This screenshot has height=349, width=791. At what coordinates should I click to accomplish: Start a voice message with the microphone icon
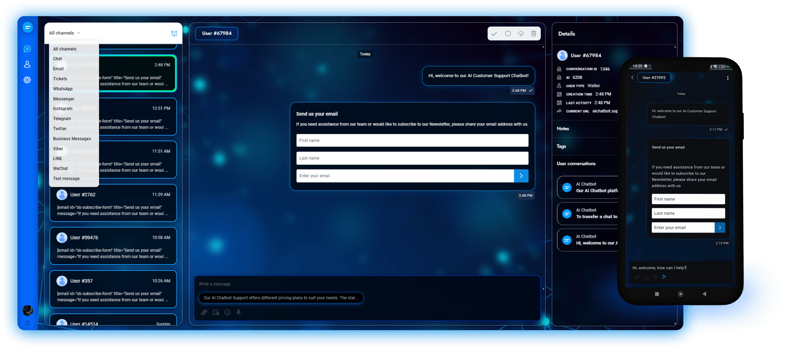(x=238, y=312)
